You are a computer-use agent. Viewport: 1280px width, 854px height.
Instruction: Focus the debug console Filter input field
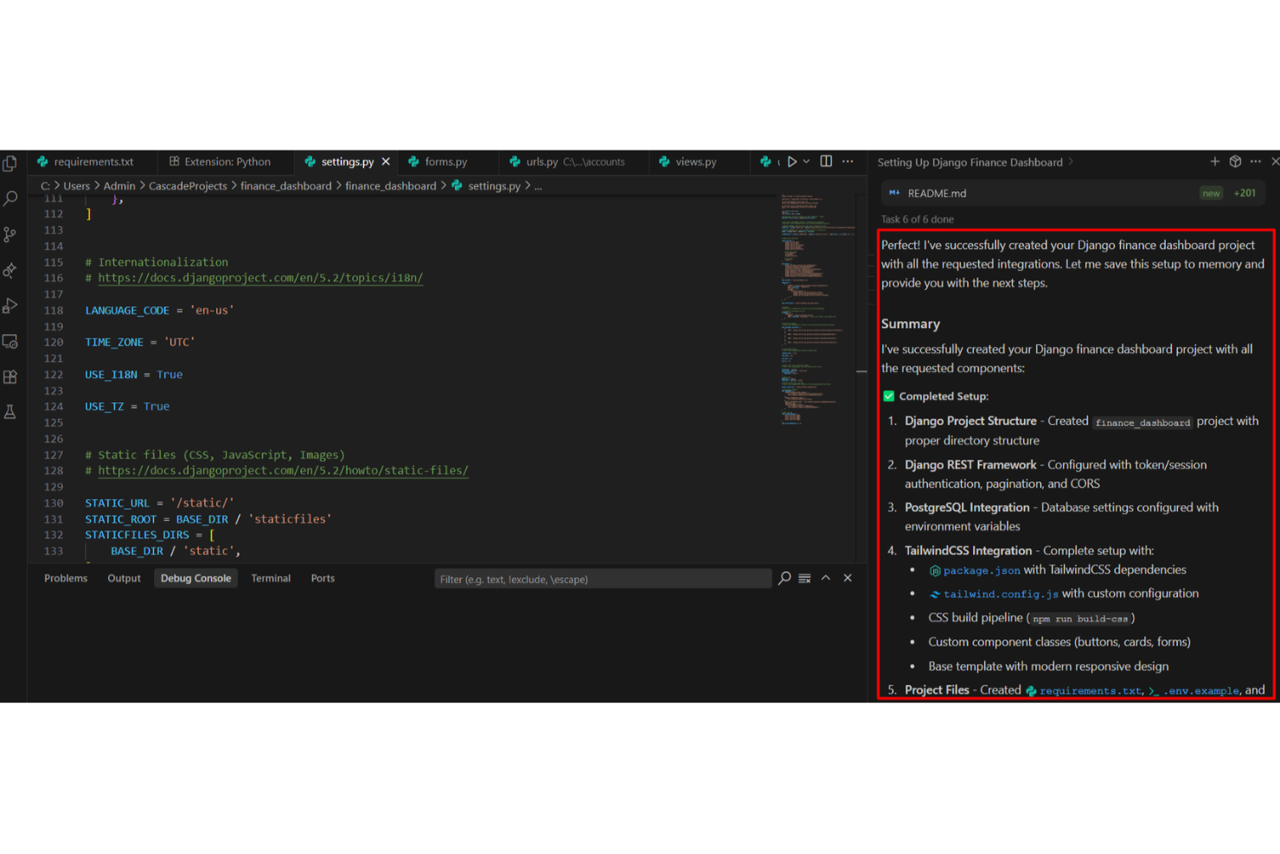pyautogui.click(x=602, y=579)
